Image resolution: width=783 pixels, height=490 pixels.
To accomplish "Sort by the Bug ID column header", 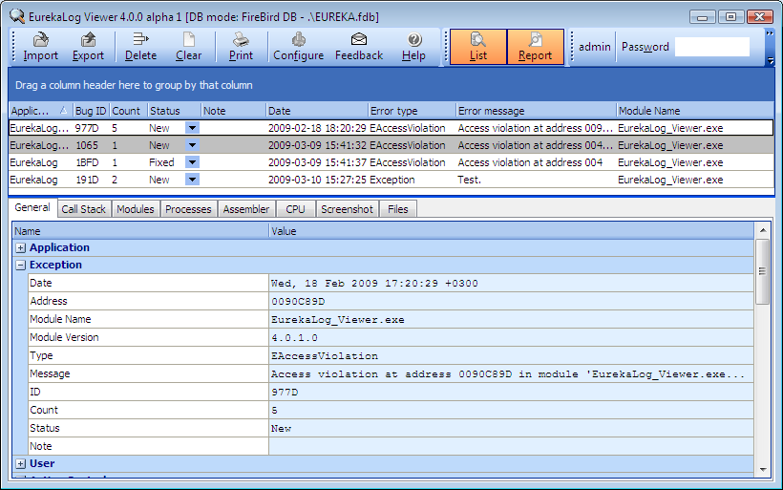I will click(91, 111).
